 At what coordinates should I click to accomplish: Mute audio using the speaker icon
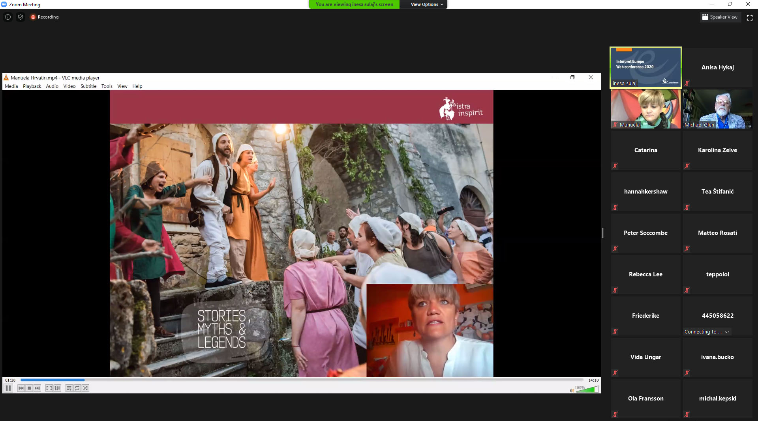(571, 390)
